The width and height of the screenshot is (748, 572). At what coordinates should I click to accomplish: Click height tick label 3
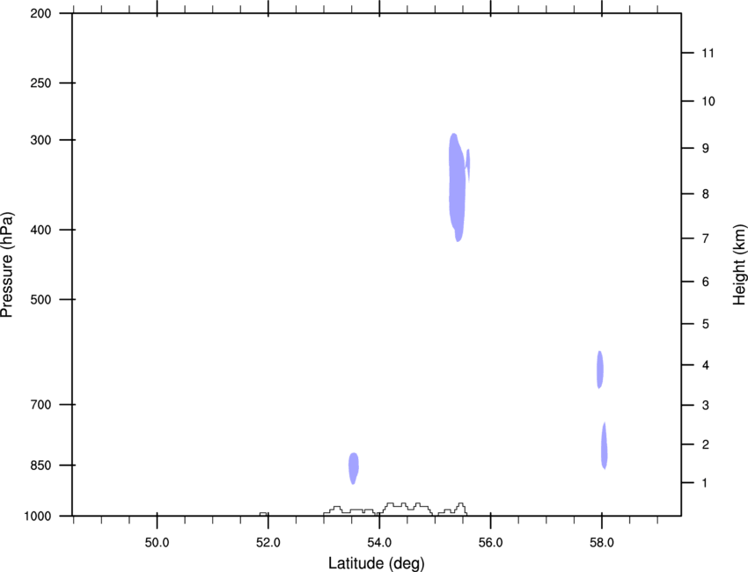[706, 406]
